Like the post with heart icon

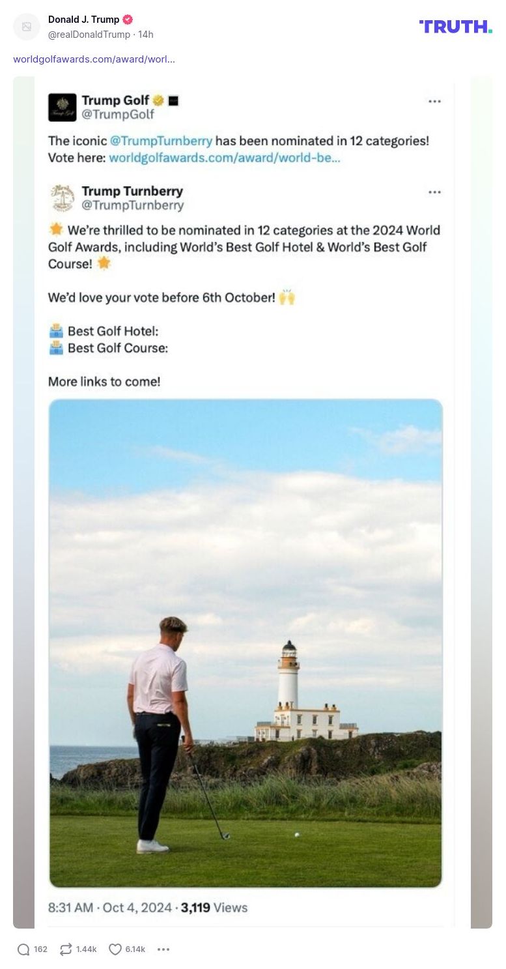click(115, 949)
